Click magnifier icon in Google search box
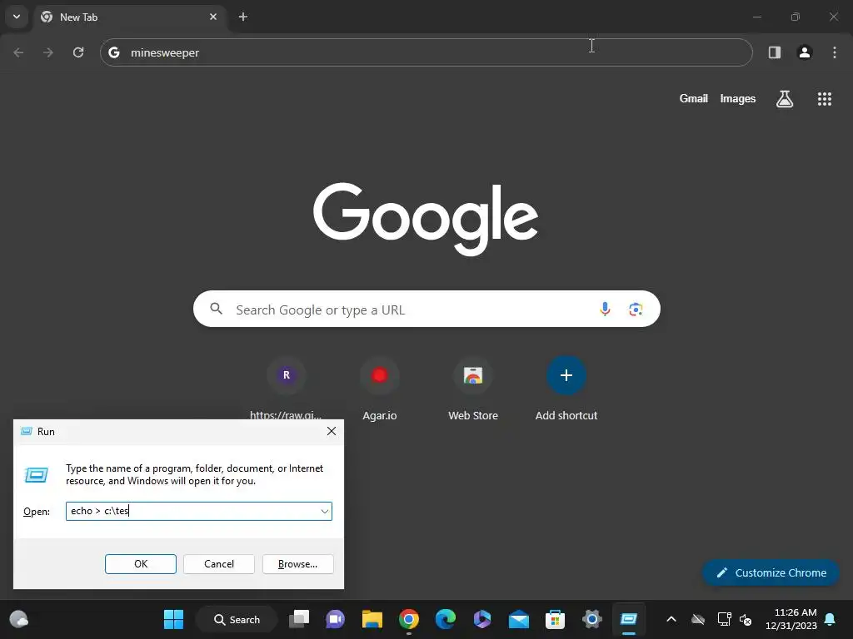This screenshot has width=853, height=639. (x=216, y=309)
